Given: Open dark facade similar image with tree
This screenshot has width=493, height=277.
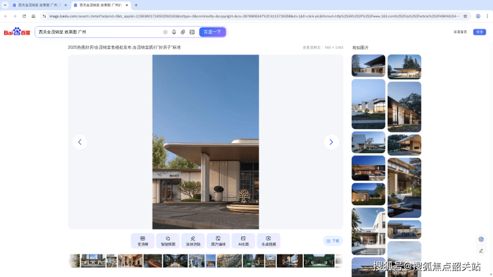Looking at the screenshot, I should point(404,107).
